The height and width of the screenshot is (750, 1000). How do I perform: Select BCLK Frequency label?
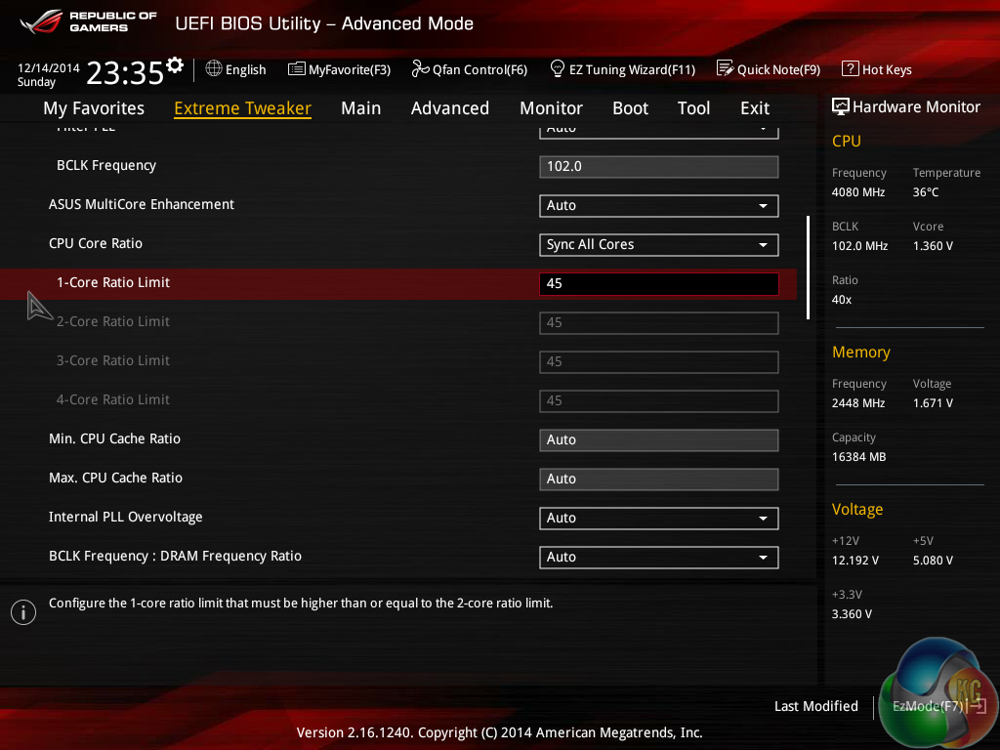[105, 165]
